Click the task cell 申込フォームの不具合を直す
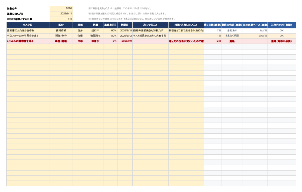 tap(28, 36)
